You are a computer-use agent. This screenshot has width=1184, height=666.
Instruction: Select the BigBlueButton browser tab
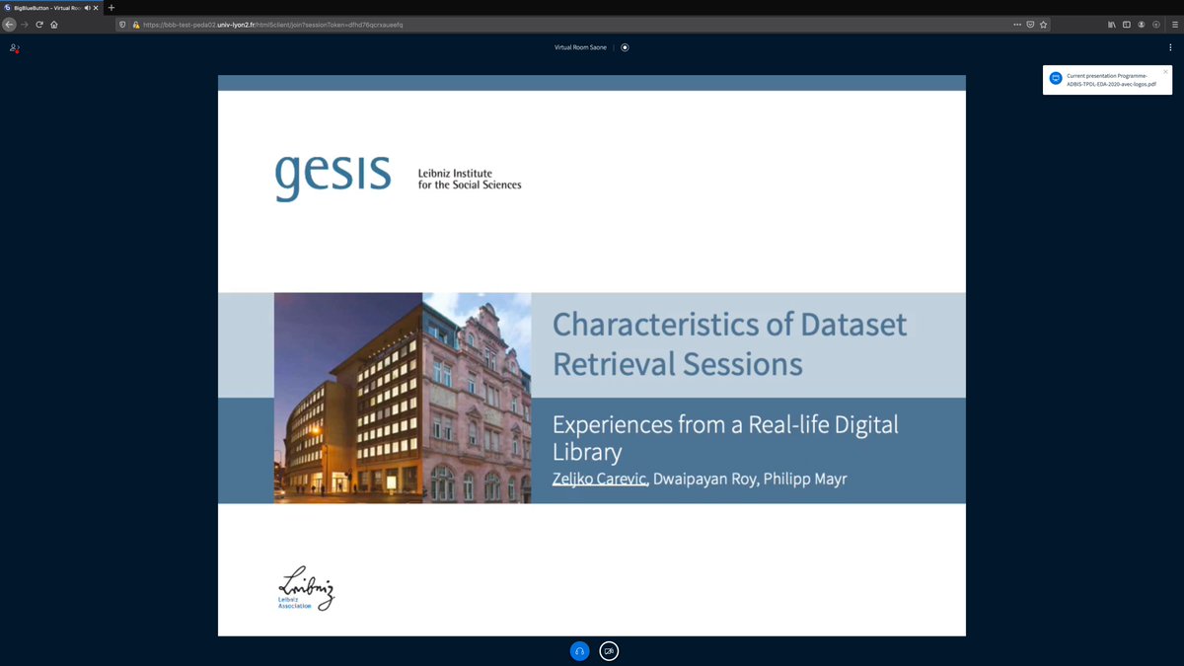51,7
